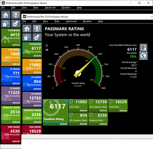
Task: Click the World Maximum 11125 value
Action: pyautogui.click(x=133, y=77)
